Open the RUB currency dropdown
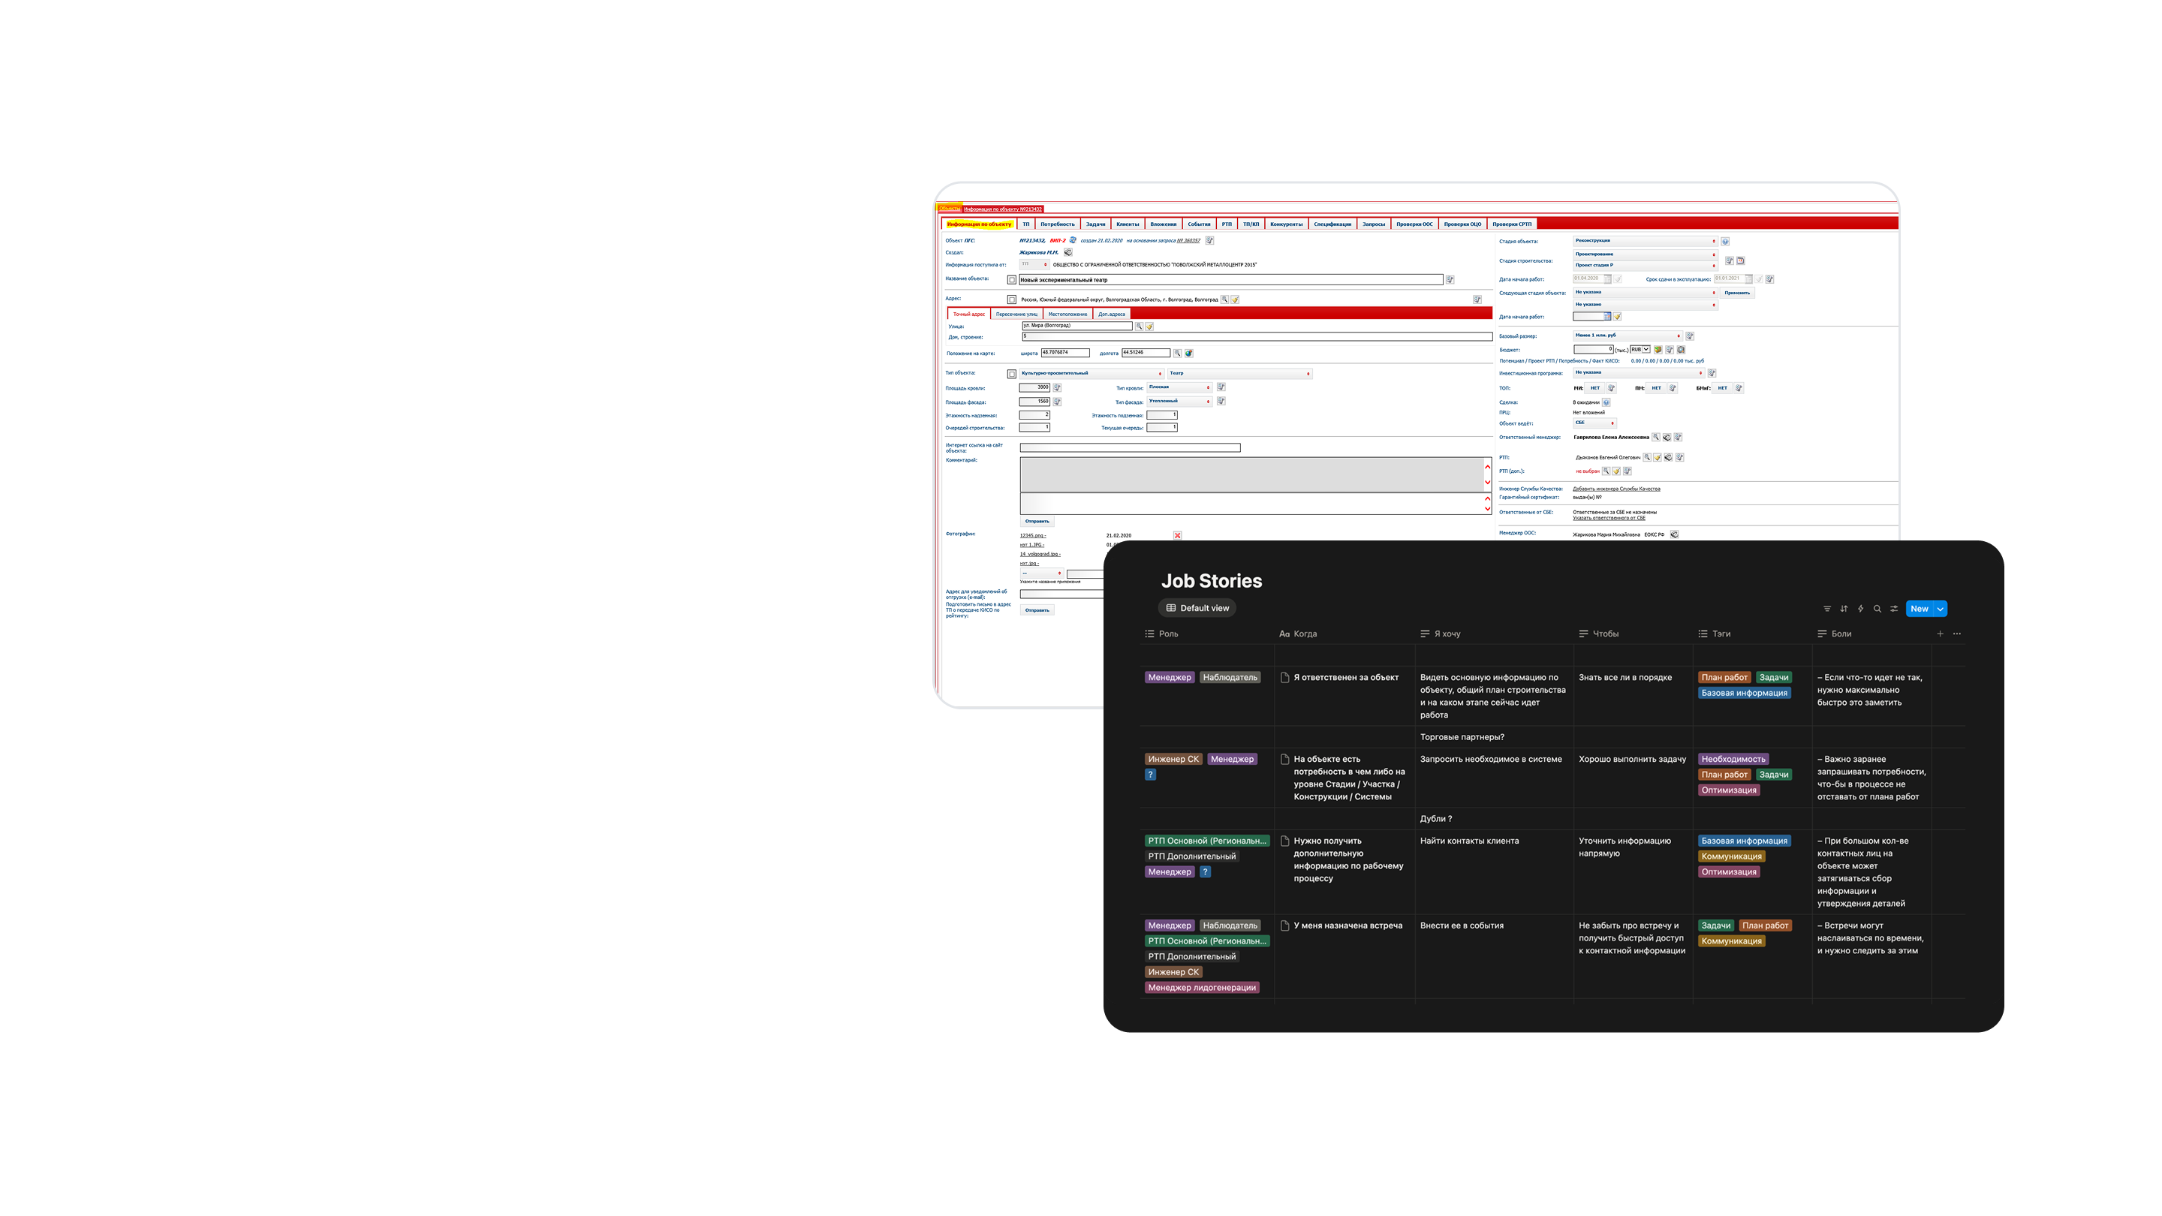The height and width of the screenshot is (1216, 2162). click(1640, 349)
